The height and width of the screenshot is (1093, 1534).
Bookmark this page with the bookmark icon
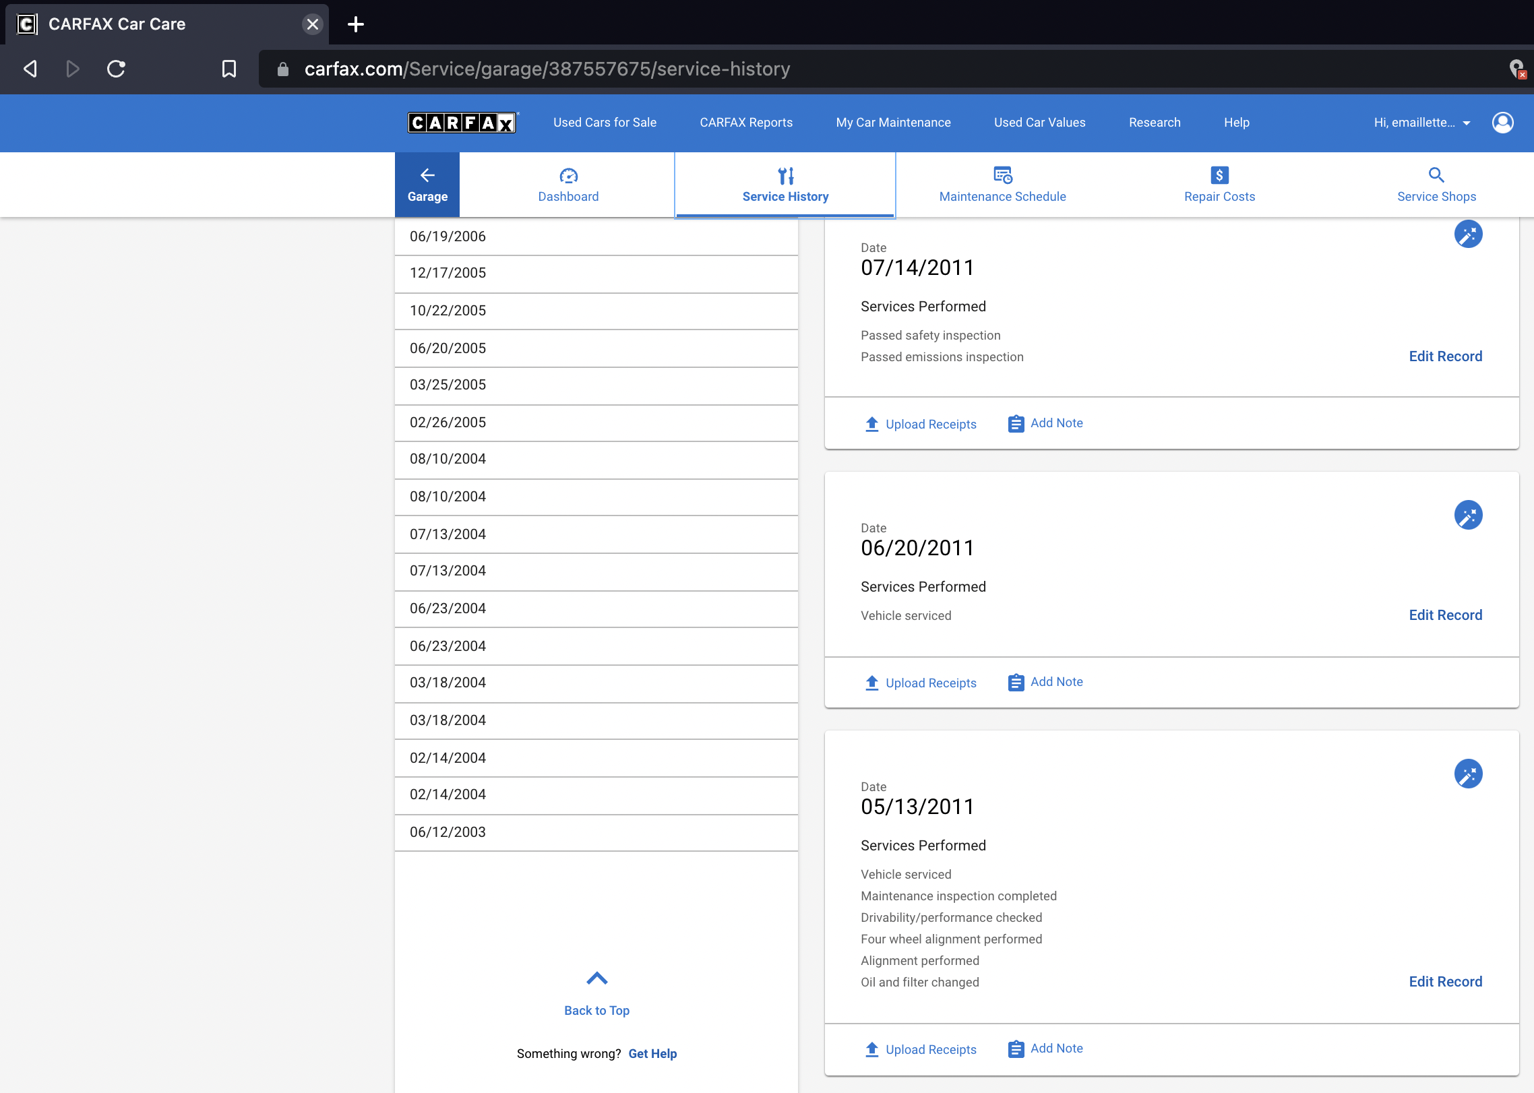229,69
